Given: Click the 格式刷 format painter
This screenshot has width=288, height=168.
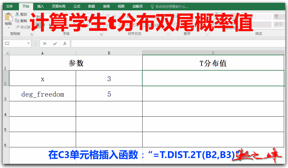Looking at the screenshot, I should pos(23,27).
